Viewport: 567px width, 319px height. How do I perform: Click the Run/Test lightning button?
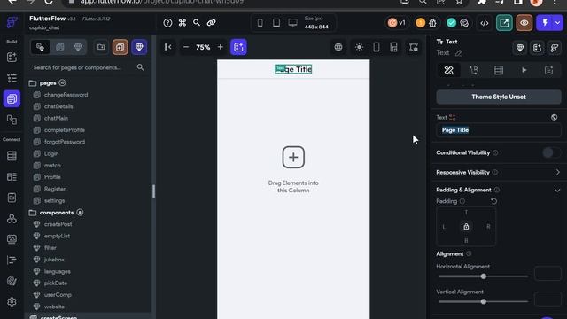[x=545, y=23]
